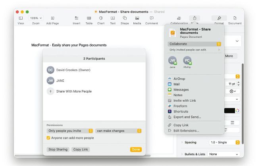
Task: Expand the Spacing section
Action: [x=183, y=142]
